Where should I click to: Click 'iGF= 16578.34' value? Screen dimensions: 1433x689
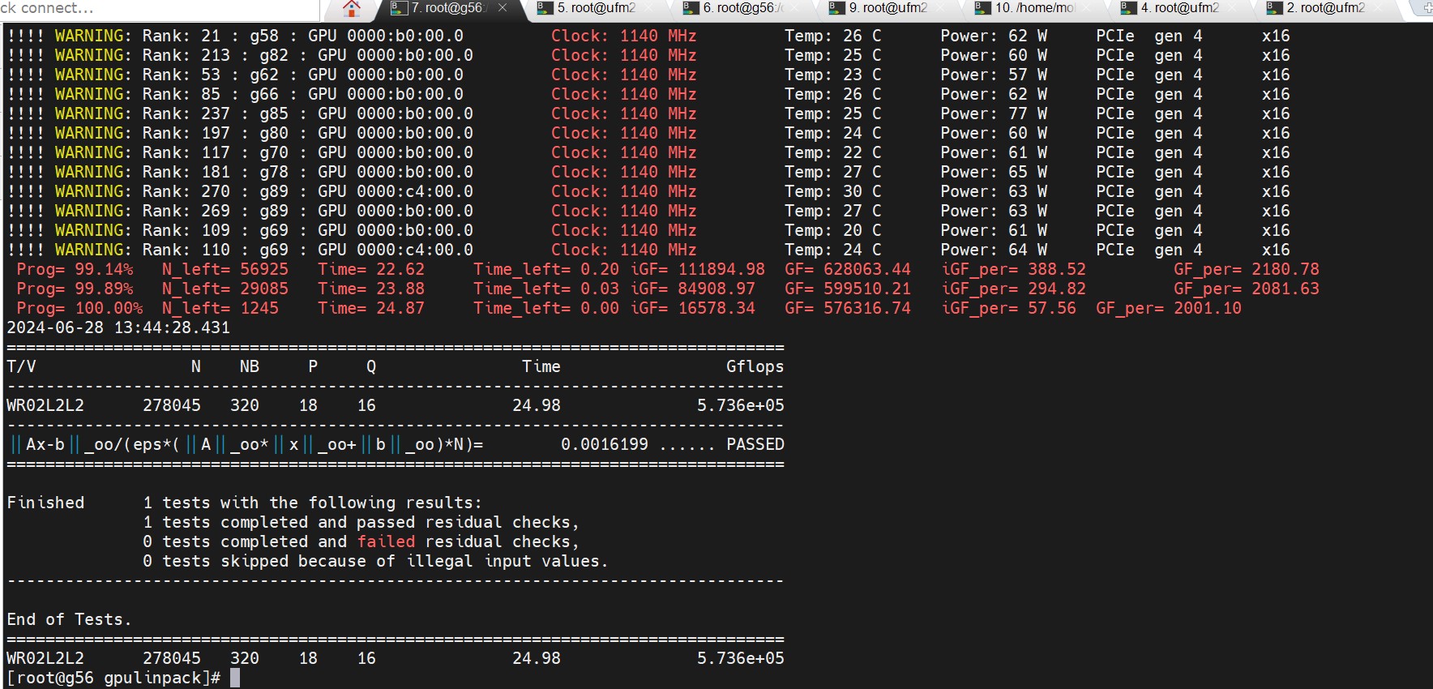tap(693, 308)
